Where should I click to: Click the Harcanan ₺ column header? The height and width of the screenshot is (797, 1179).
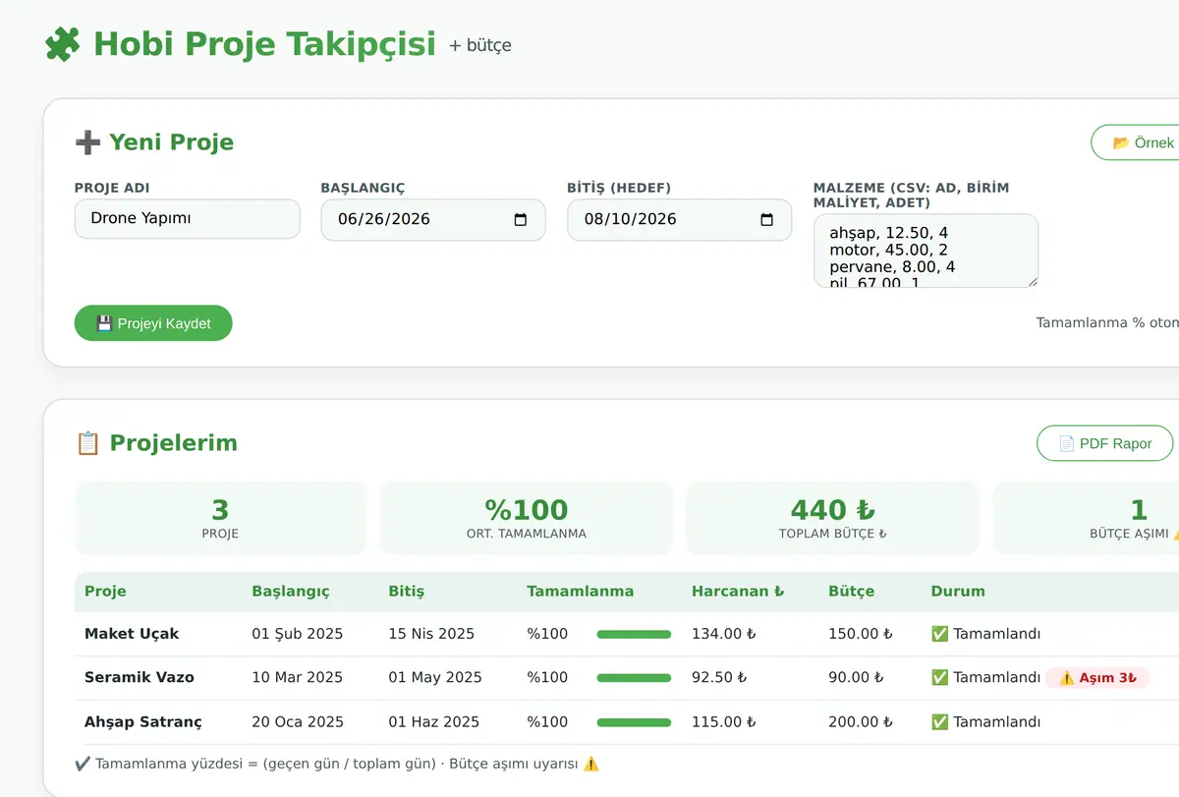tap(738, 592)
